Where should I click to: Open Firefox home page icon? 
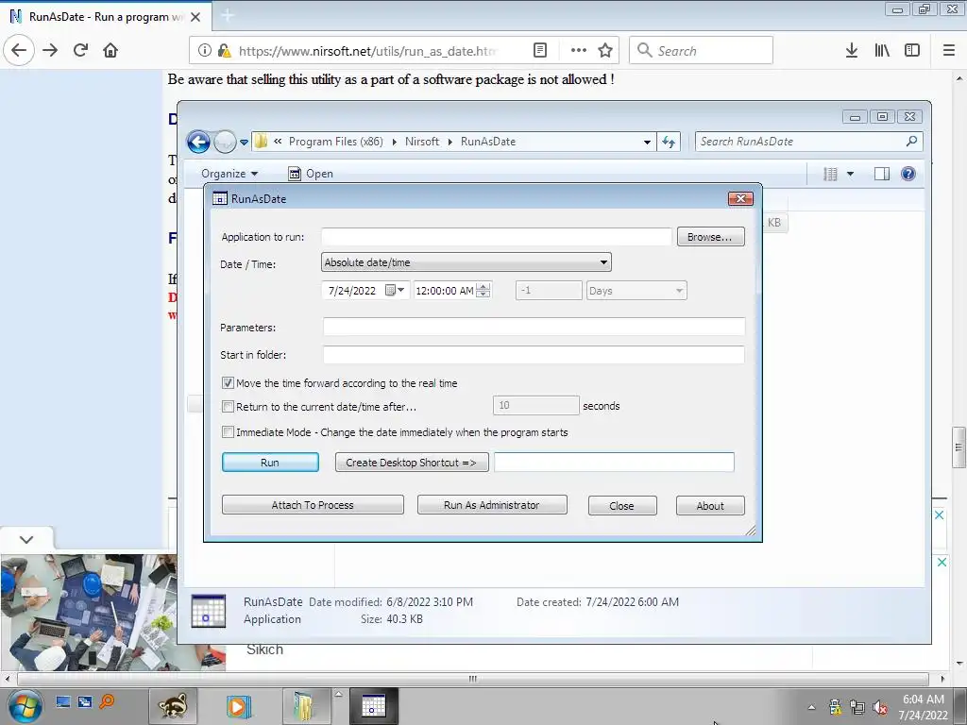click(x=110, y=51)
